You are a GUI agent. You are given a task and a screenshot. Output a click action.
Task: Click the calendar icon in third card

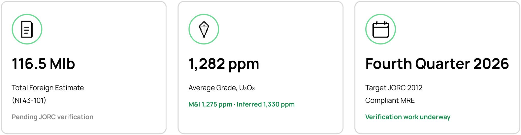tap(381, 29)
